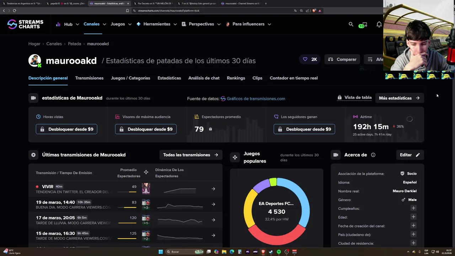Open Steam from the taskbar
Screen dimensions: 455x256
click(271, 252)
